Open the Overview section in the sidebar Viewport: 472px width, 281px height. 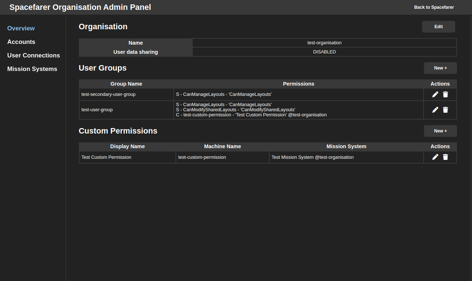click(x=21, y=28)
